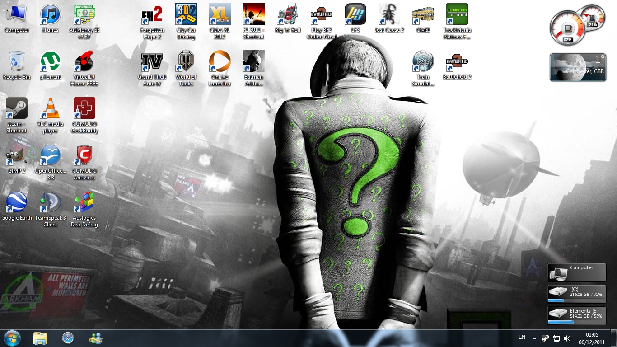Image resolution: width=617 pixels, height=347 pixels.
Task: Click the Auslogics Disk Defrag shortcut
Action: [x=84, y=210]
